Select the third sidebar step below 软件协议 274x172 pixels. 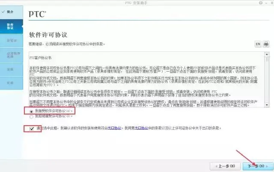[12, 41]
